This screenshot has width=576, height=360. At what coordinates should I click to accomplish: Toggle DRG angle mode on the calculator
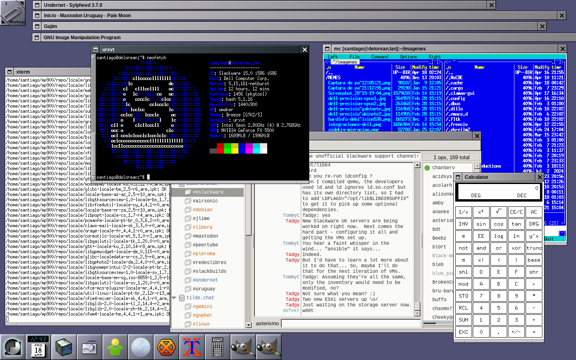(534, 224)
